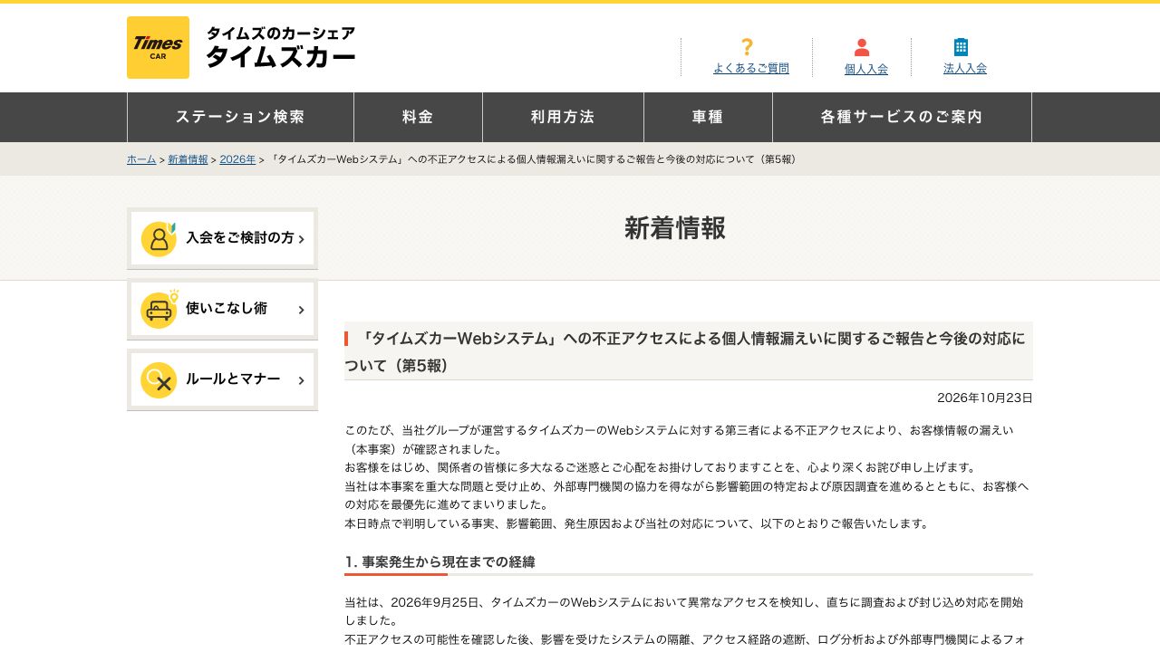
Task: Follow the 法人入会 text link
Action: [x=965, y=68]
